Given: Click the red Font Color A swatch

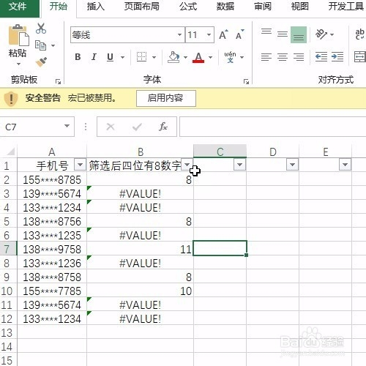Looking at the screenshot, I should tap(198, 58).
